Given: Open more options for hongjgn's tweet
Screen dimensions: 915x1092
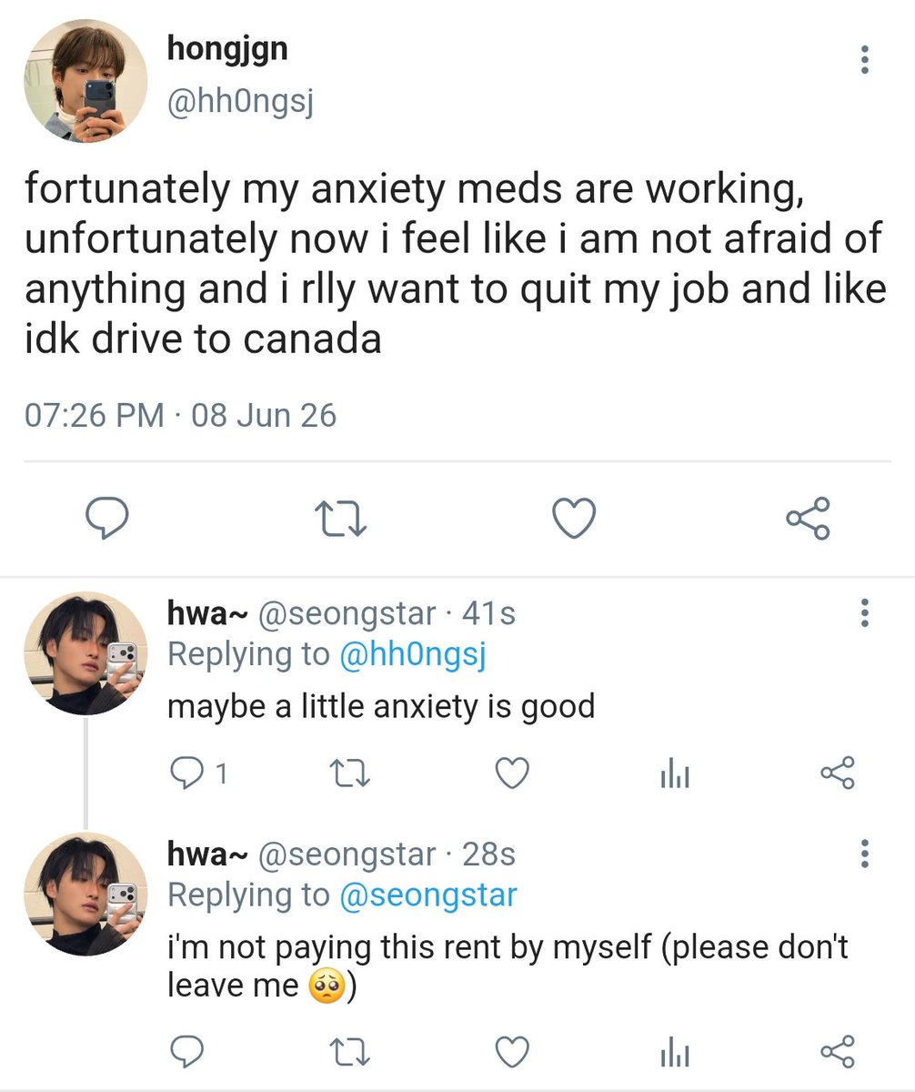Looking at the screenshot, I should (x=863, y=60).
